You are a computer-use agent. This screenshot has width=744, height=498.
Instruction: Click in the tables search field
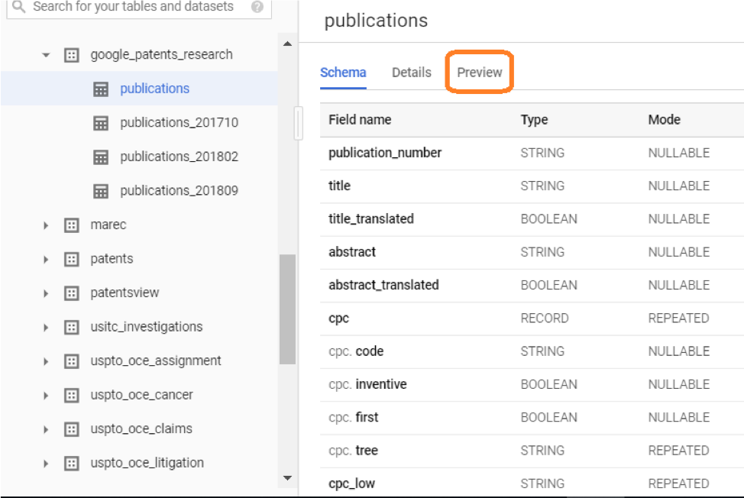[x=137, y=7]
